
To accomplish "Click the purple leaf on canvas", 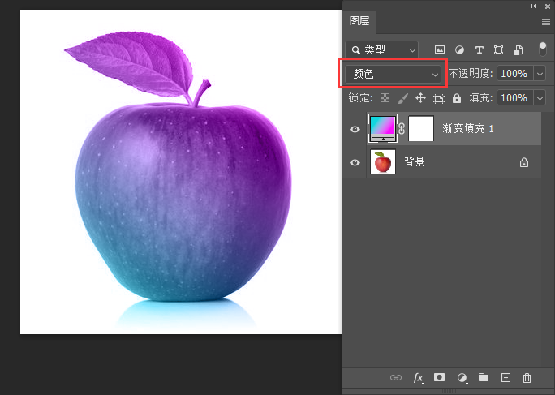I will (130, 64).
